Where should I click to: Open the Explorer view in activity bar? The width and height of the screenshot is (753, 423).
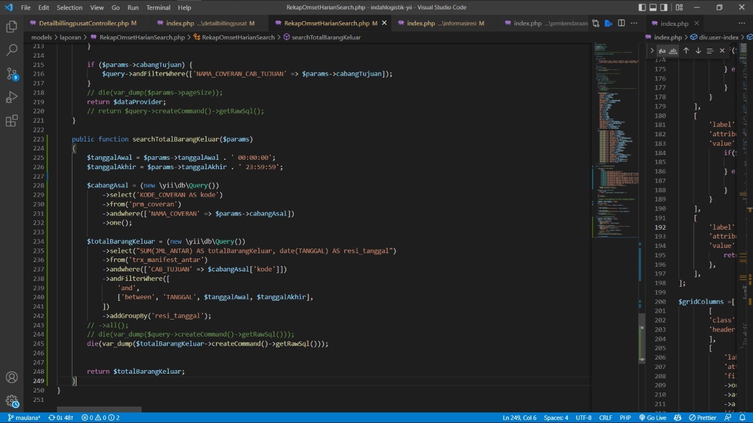(x=11, y=27)
